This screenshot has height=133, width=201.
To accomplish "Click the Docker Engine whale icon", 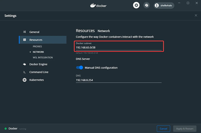I will 25,64.
